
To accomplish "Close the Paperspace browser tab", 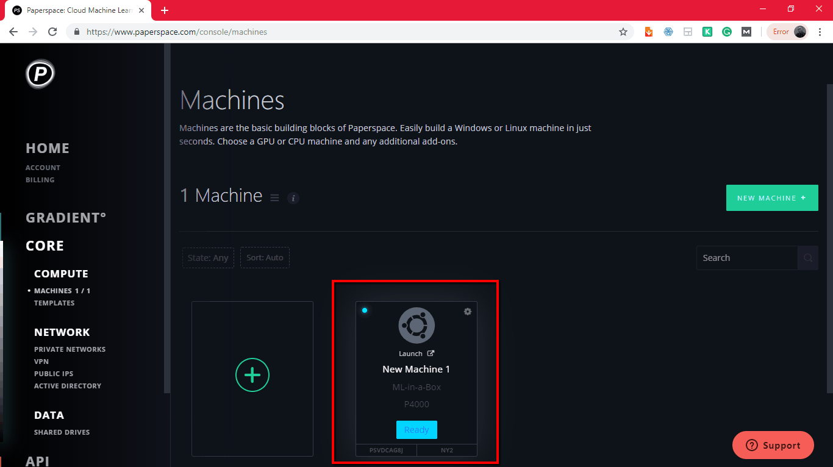I will tap(141, 10).
